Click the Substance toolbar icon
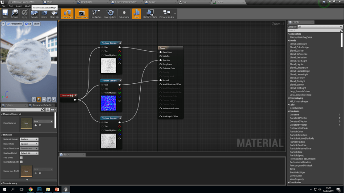Screen dimensions: 344x193 (124, 14)
